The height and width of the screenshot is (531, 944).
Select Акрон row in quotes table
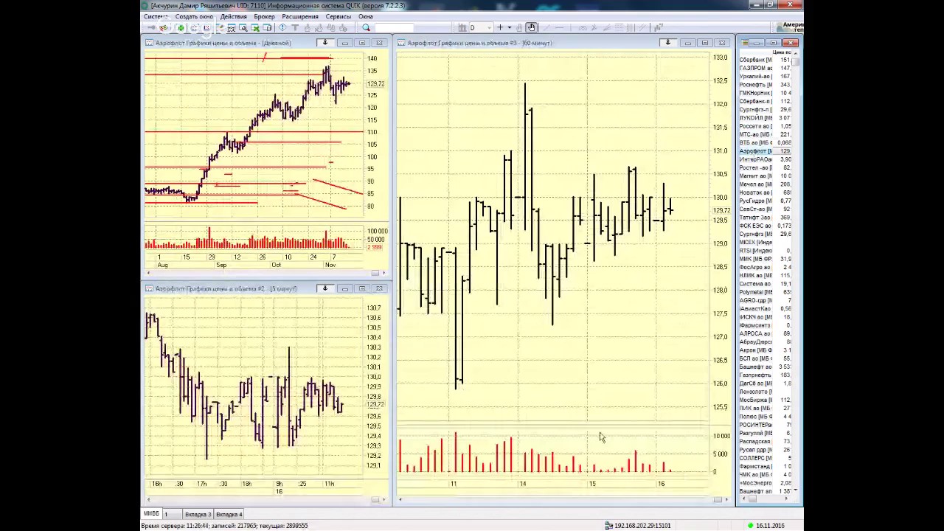click(x=766, y=350)
